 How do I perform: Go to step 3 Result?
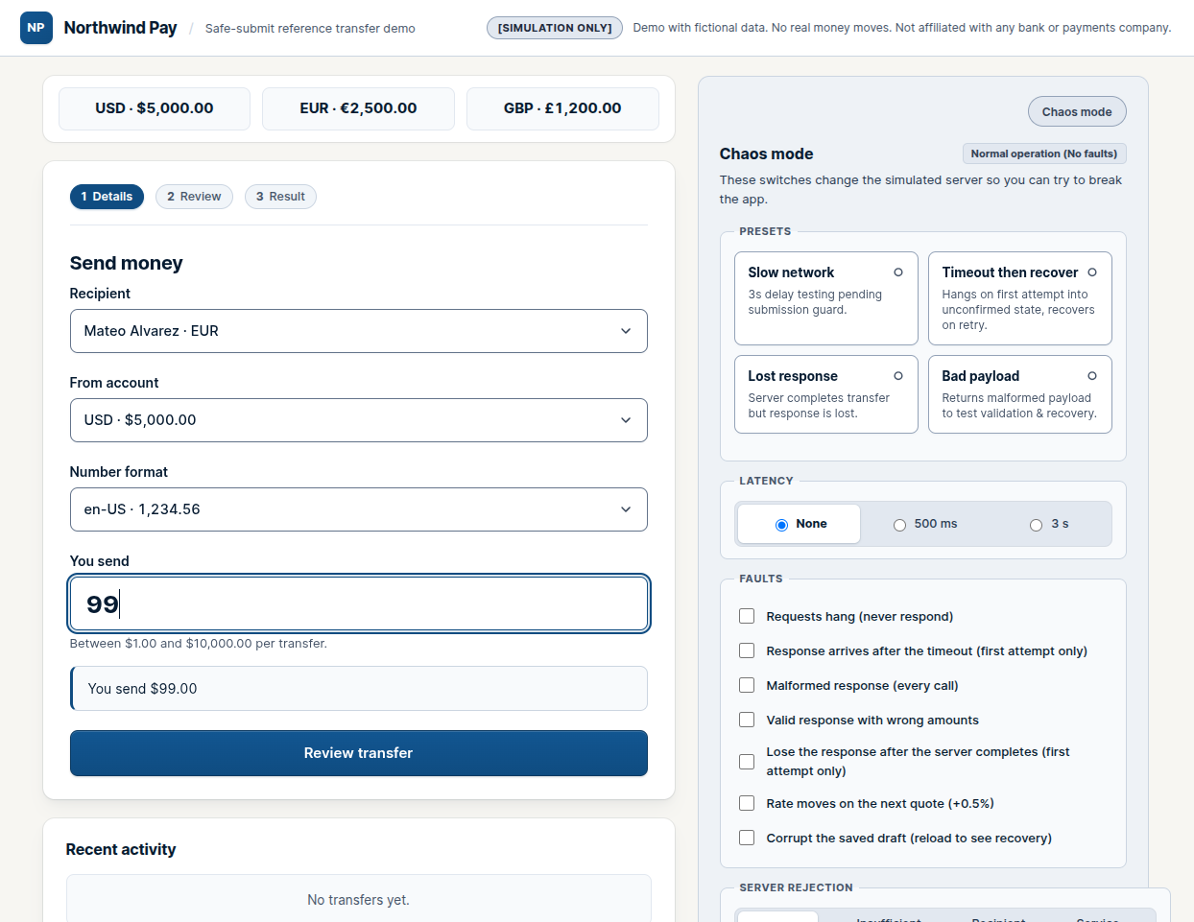(x=280, y=197)
